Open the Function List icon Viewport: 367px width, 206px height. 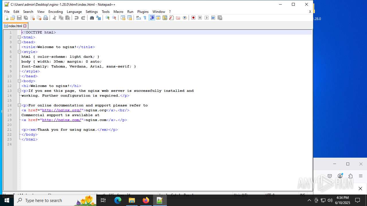point(171,18)
